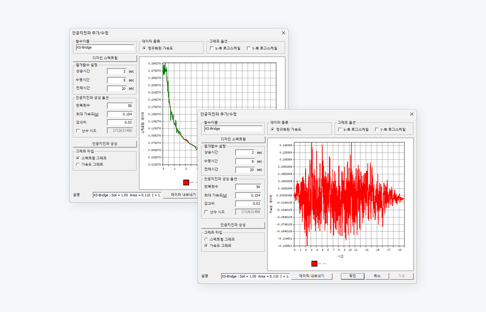The width and height of the screenshot is (486, 312).
Task: Open 디자인 스펙트럼 in back dialog
Action: point(105,58)
